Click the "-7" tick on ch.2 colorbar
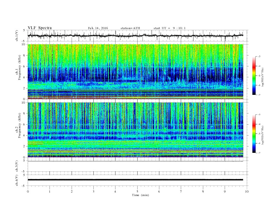Viewport: 278px width, 215px height. 259,153
